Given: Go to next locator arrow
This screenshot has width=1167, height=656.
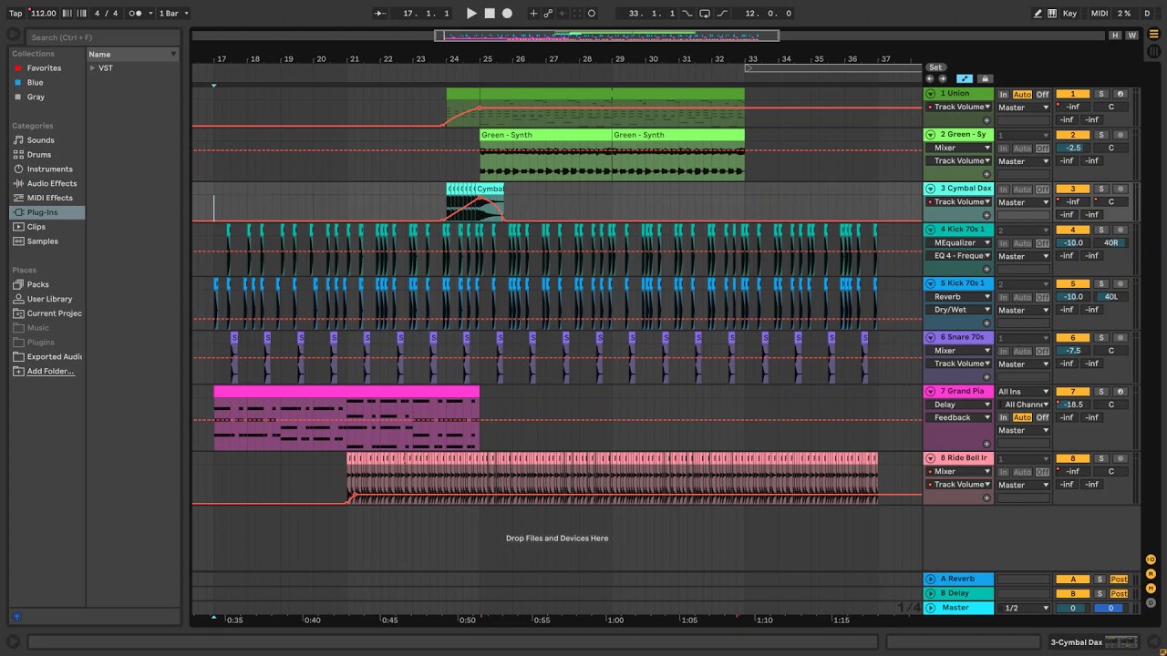Looking at the screenshot, I should 943,79.
